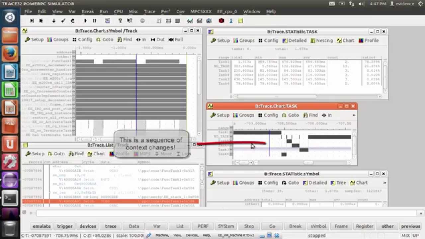
Task: Click Detailed in Trace.STATistic.TASK window
Action: coord(295,40)
